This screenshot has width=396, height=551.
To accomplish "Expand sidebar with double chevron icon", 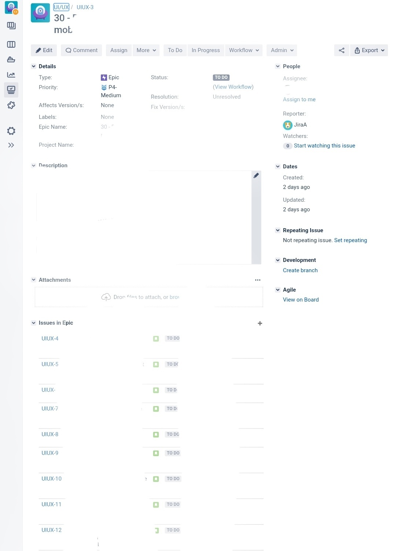I will [x=11, y=145].
